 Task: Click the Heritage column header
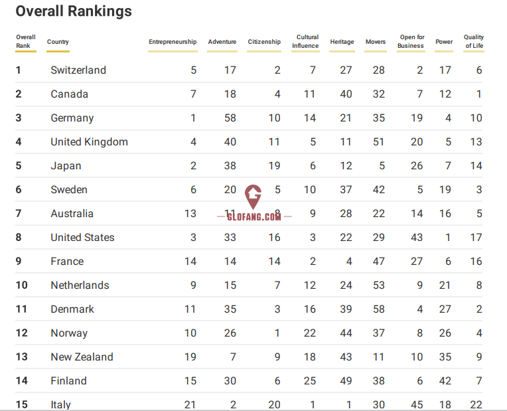342,42
